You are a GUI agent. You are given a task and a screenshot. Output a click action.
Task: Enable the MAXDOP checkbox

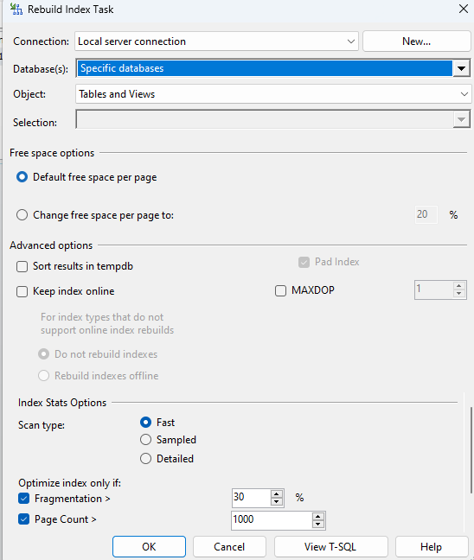280,290
